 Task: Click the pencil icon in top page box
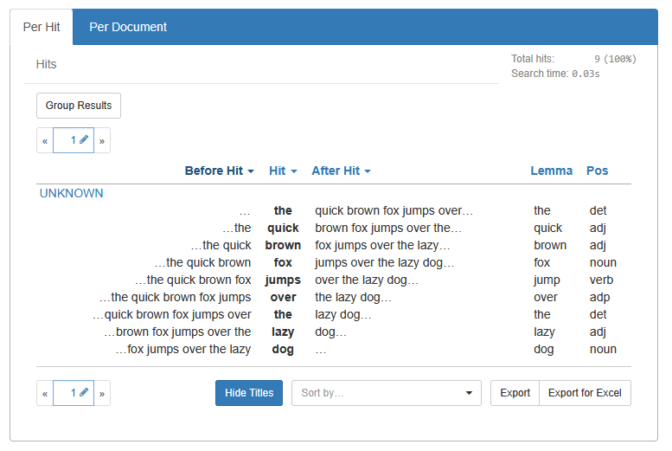coord(84,139)
